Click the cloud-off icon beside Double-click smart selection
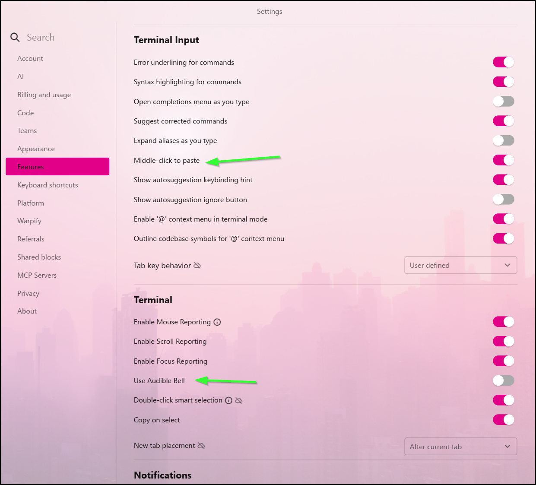The width and height of the screenshot is (536, 485). pyautogui.click(x=239, y=400)
